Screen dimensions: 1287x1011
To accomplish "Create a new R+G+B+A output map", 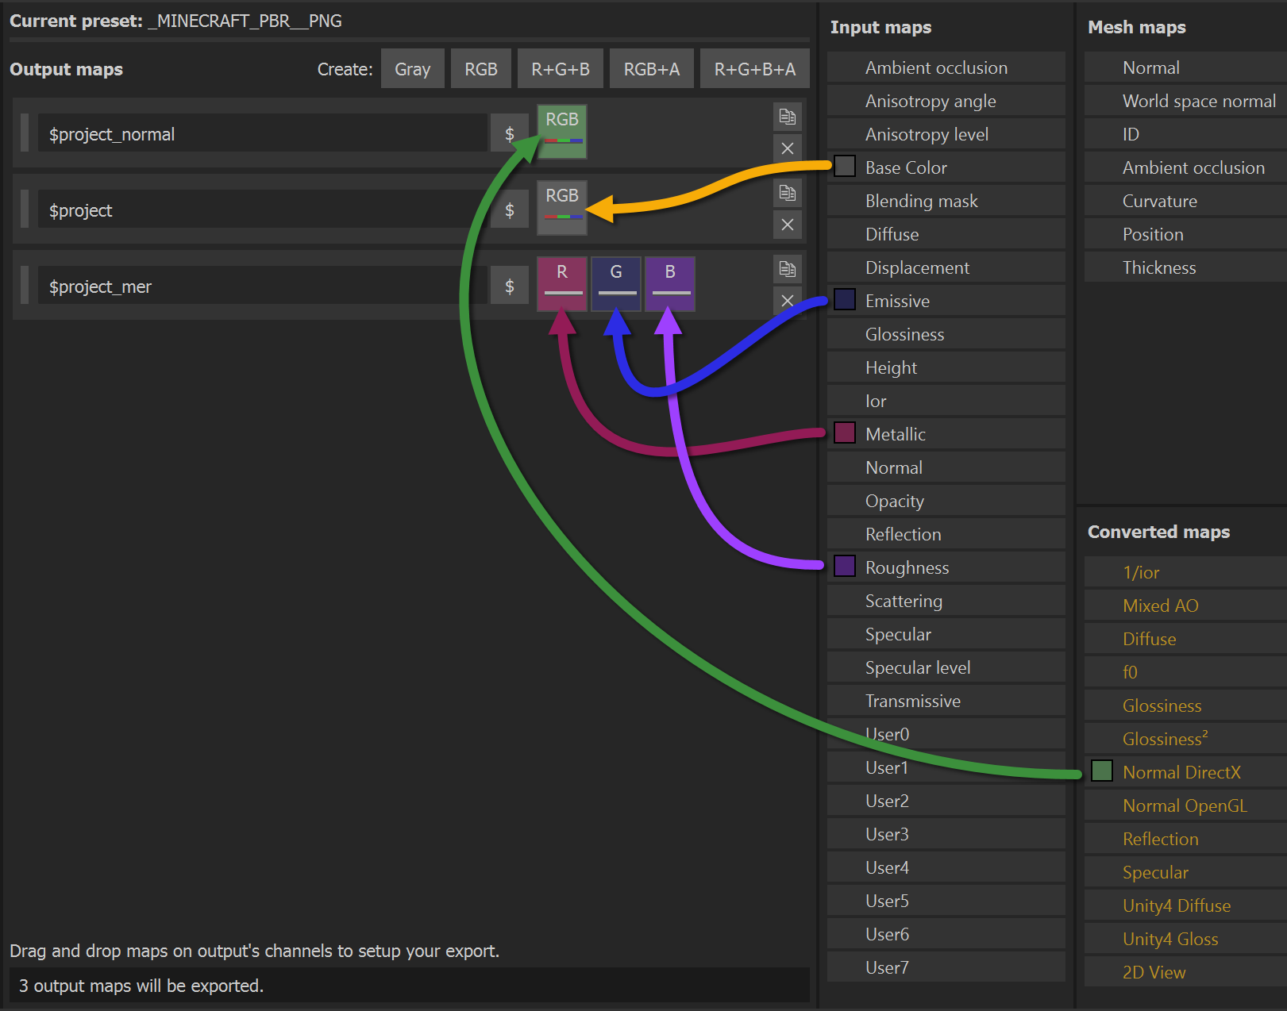I will point(754,69).
